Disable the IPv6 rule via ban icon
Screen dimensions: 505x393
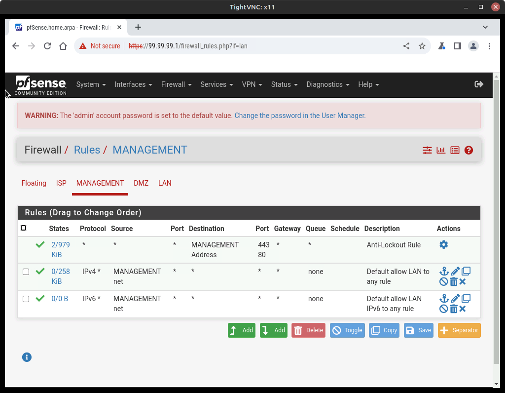pos(443,309)
